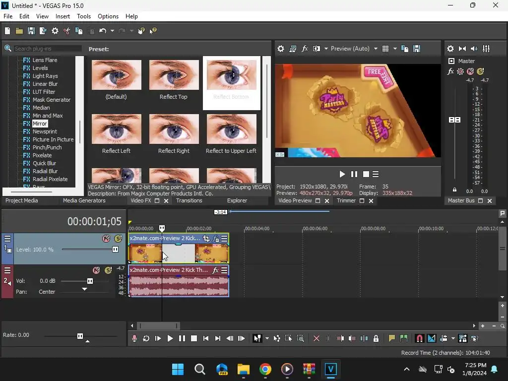
Task: Expand the undo history dropdown arrow
Action: pyautogui.click(x=112, y=31)
